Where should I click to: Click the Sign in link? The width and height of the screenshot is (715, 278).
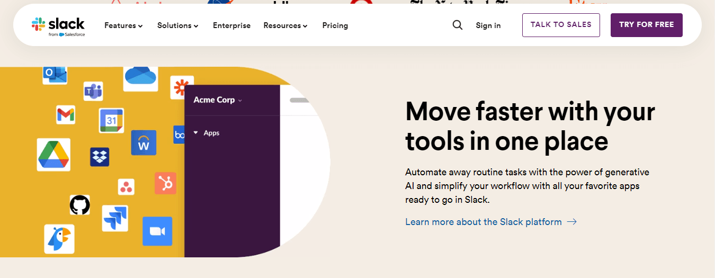(488, 25)
